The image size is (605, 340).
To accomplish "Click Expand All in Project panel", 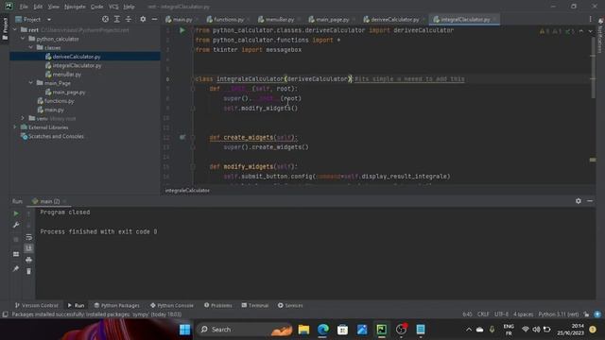I will 117,19.
